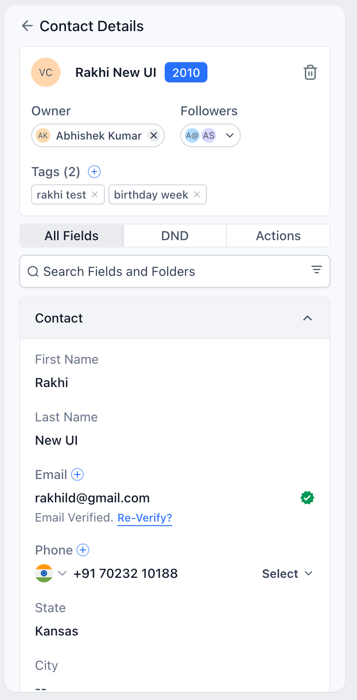Open the Select dropdown beside the phone number
Viewport: 357px width, 700px height.
287,573
